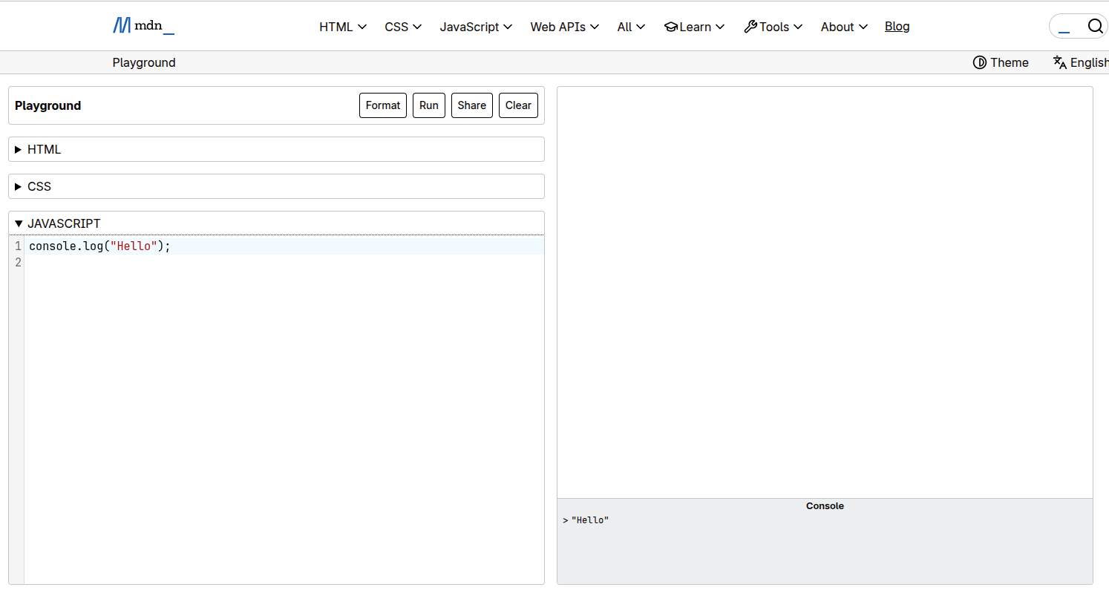Clear the playground with Clear button
This screenshot has width=1109, height=593.
(518, 105)
